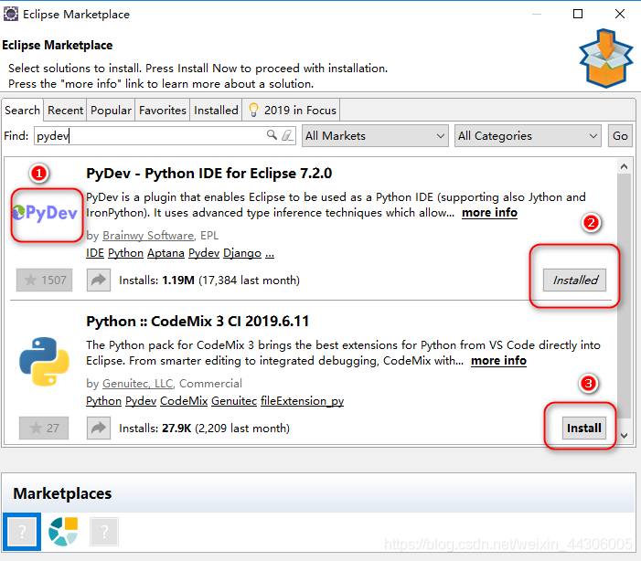The height and width of the screenshot is (561, 641).
Task: Favorite CodeMix via the 27 star button
Action: click(x=44, y=428)
